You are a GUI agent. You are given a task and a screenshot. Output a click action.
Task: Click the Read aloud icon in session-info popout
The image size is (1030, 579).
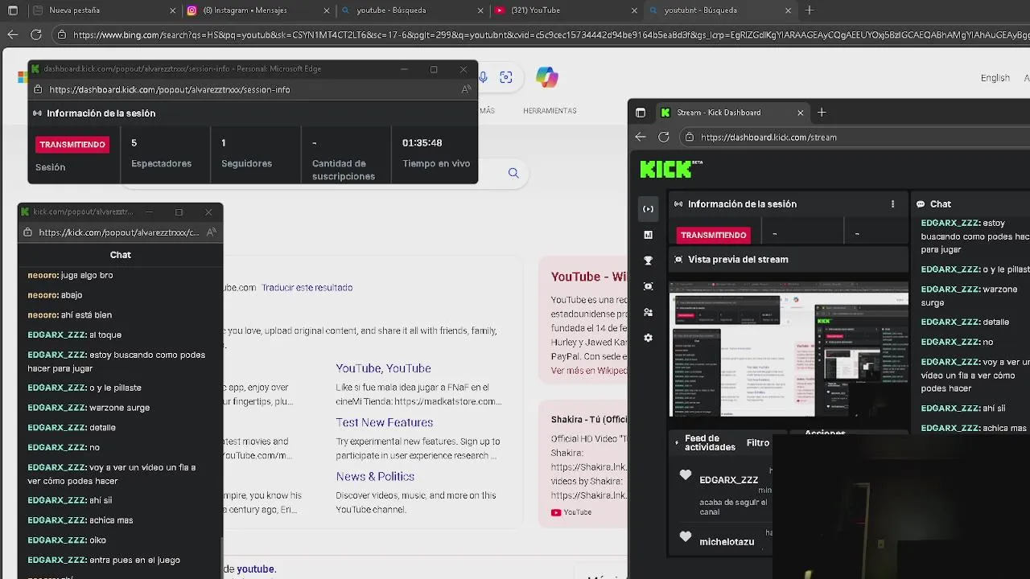tap(466, 90)
